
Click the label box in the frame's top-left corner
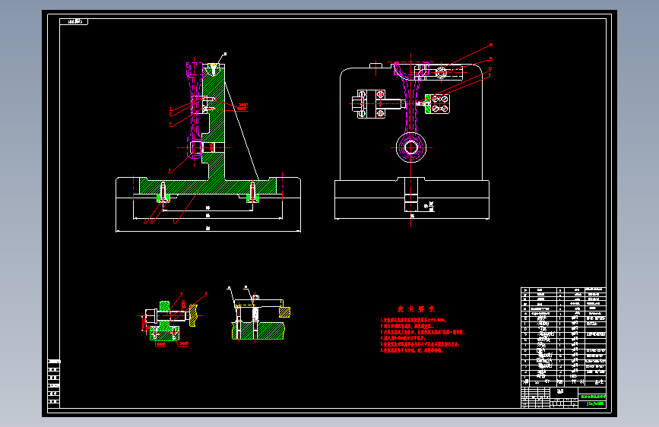click(74, 21)
